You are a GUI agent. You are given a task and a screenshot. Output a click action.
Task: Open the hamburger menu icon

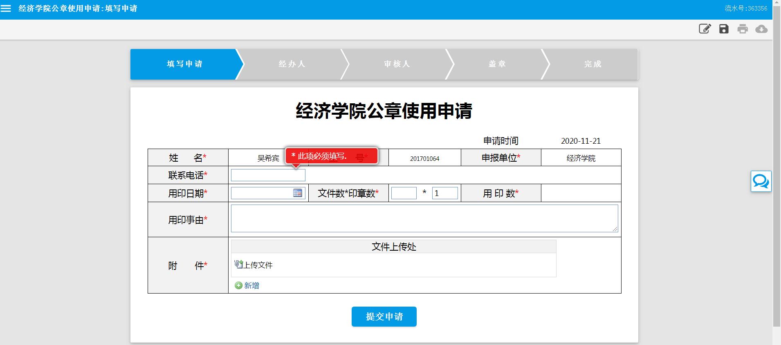pos(6,9)
